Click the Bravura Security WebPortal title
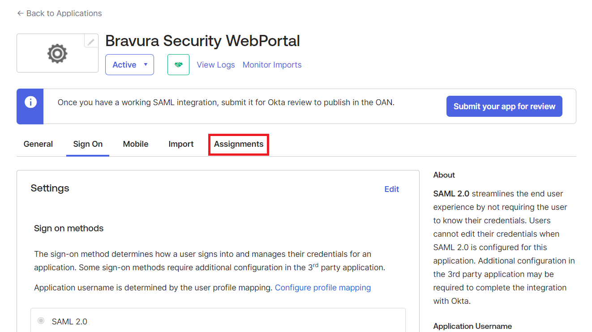 click(x=202, y=41)
